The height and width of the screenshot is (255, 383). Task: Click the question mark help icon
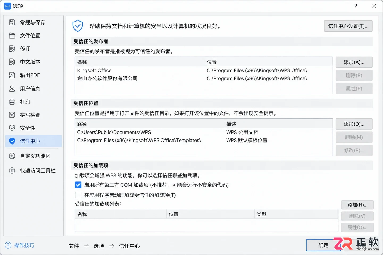point(356,6)
